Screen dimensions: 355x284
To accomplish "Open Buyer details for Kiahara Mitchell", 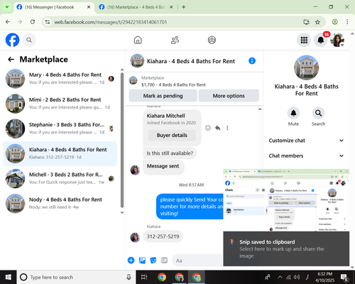I will 172,135.
